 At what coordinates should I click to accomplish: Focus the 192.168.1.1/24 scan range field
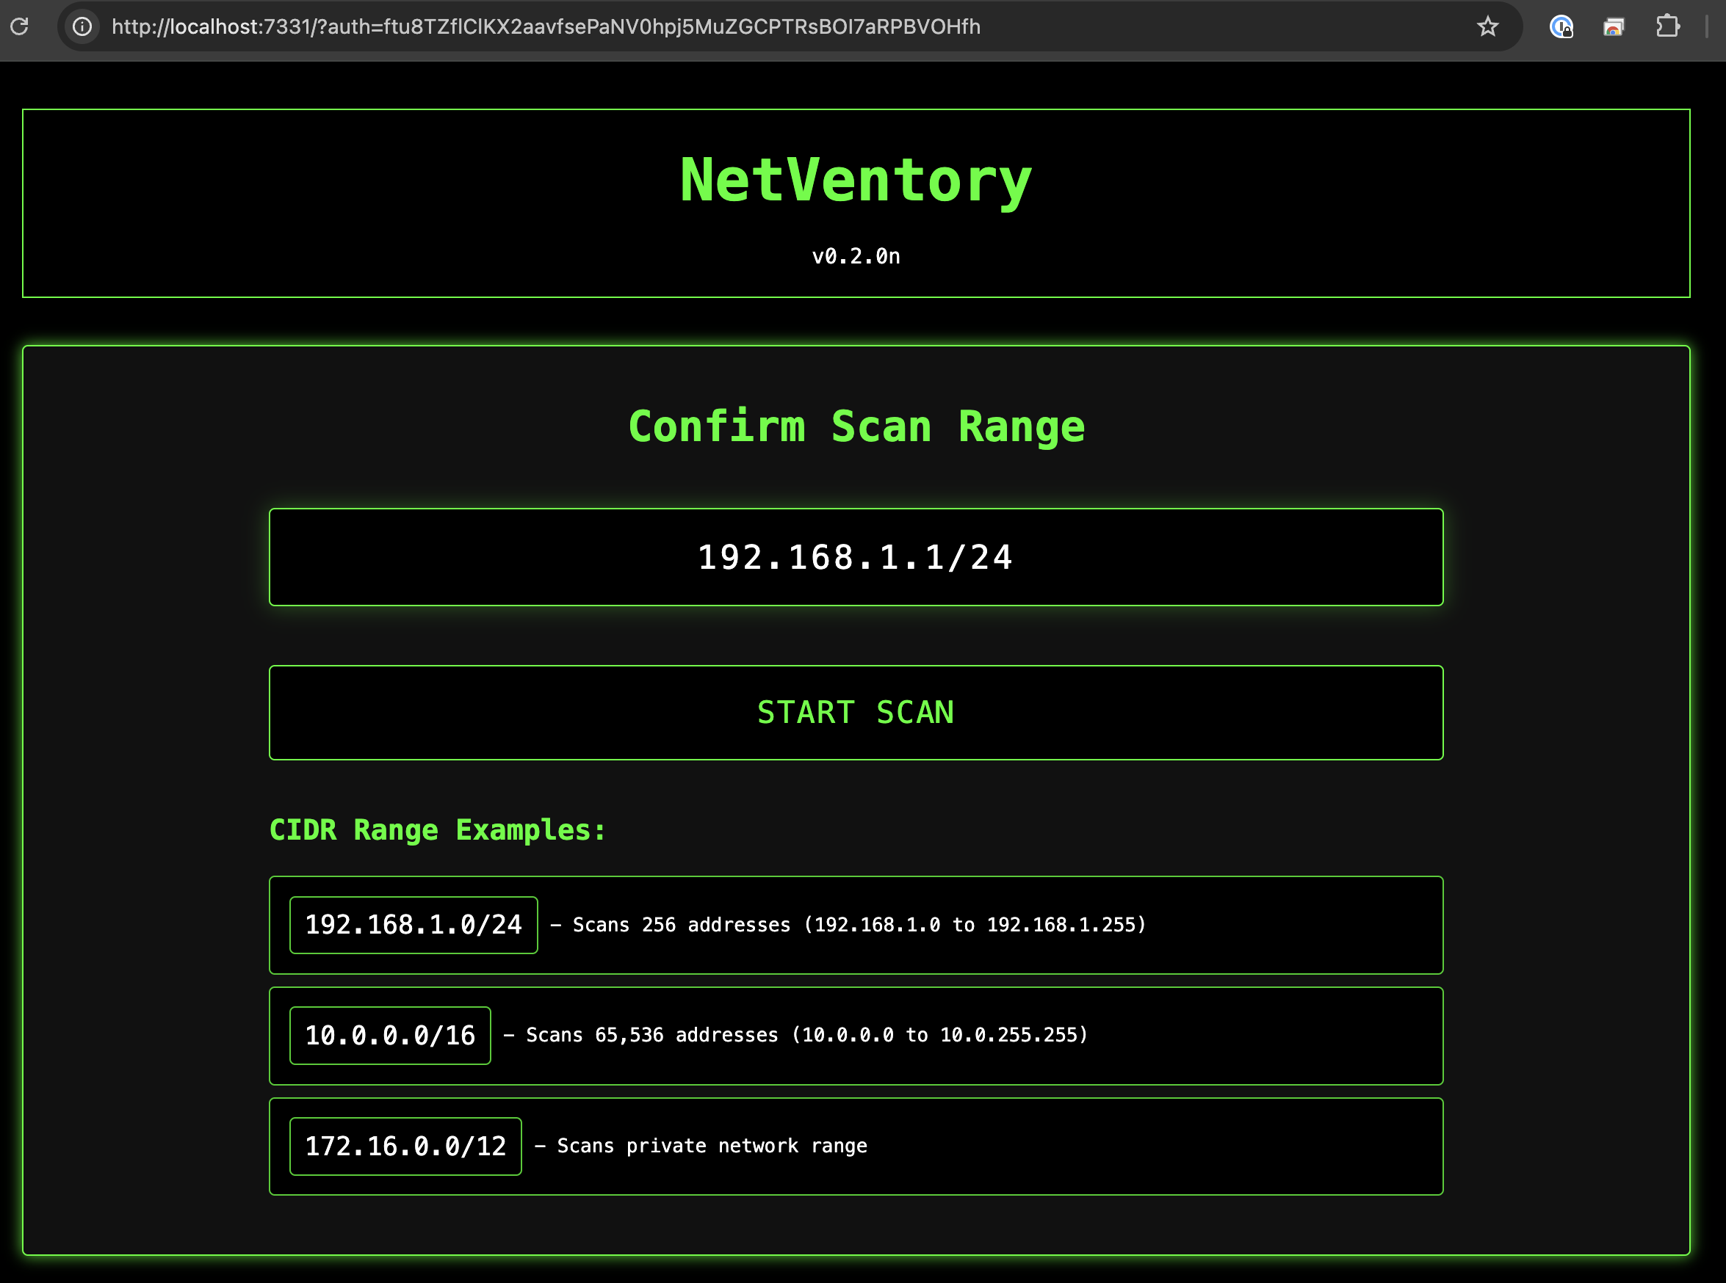[x=856, y=557]
